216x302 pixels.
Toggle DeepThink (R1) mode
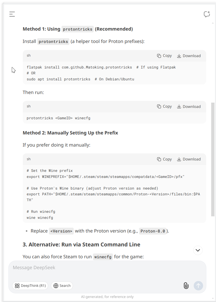(x=30, y=286)
